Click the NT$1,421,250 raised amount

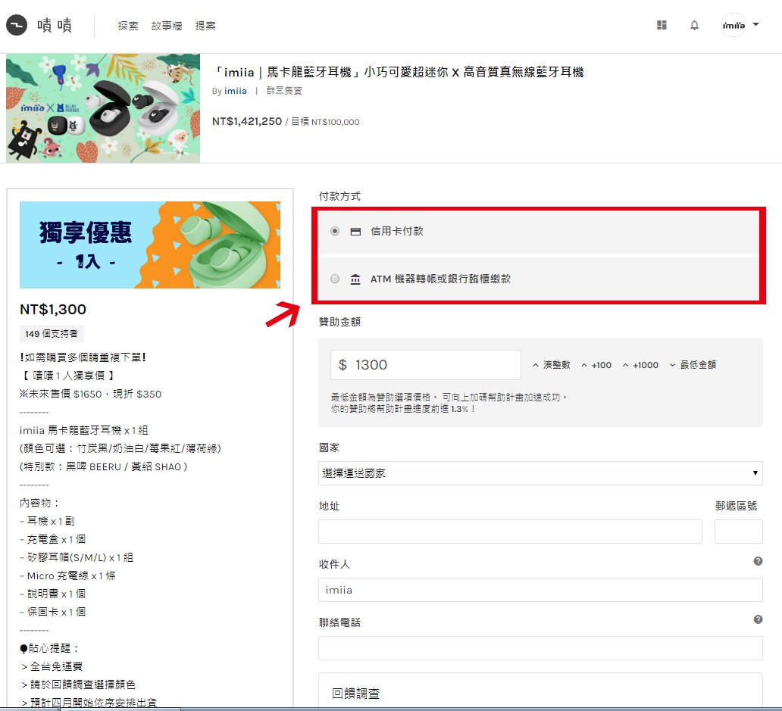point(247,122)
